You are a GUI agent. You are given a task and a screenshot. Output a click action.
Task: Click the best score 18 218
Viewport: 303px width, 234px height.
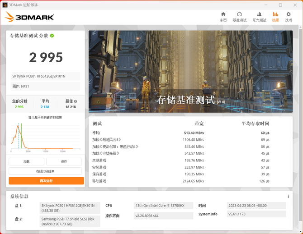pos(71,107)
